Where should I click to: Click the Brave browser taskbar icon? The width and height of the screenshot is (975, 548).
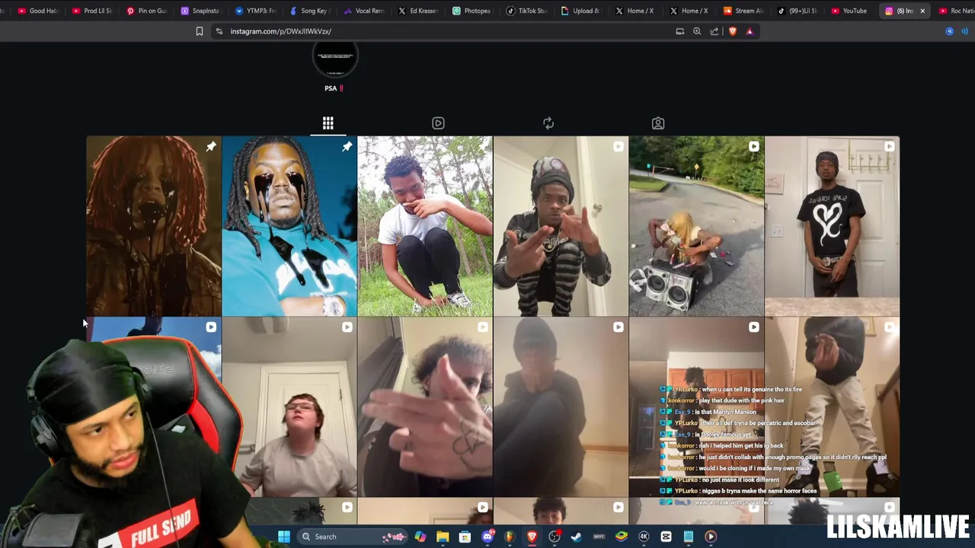click(532, 537)
